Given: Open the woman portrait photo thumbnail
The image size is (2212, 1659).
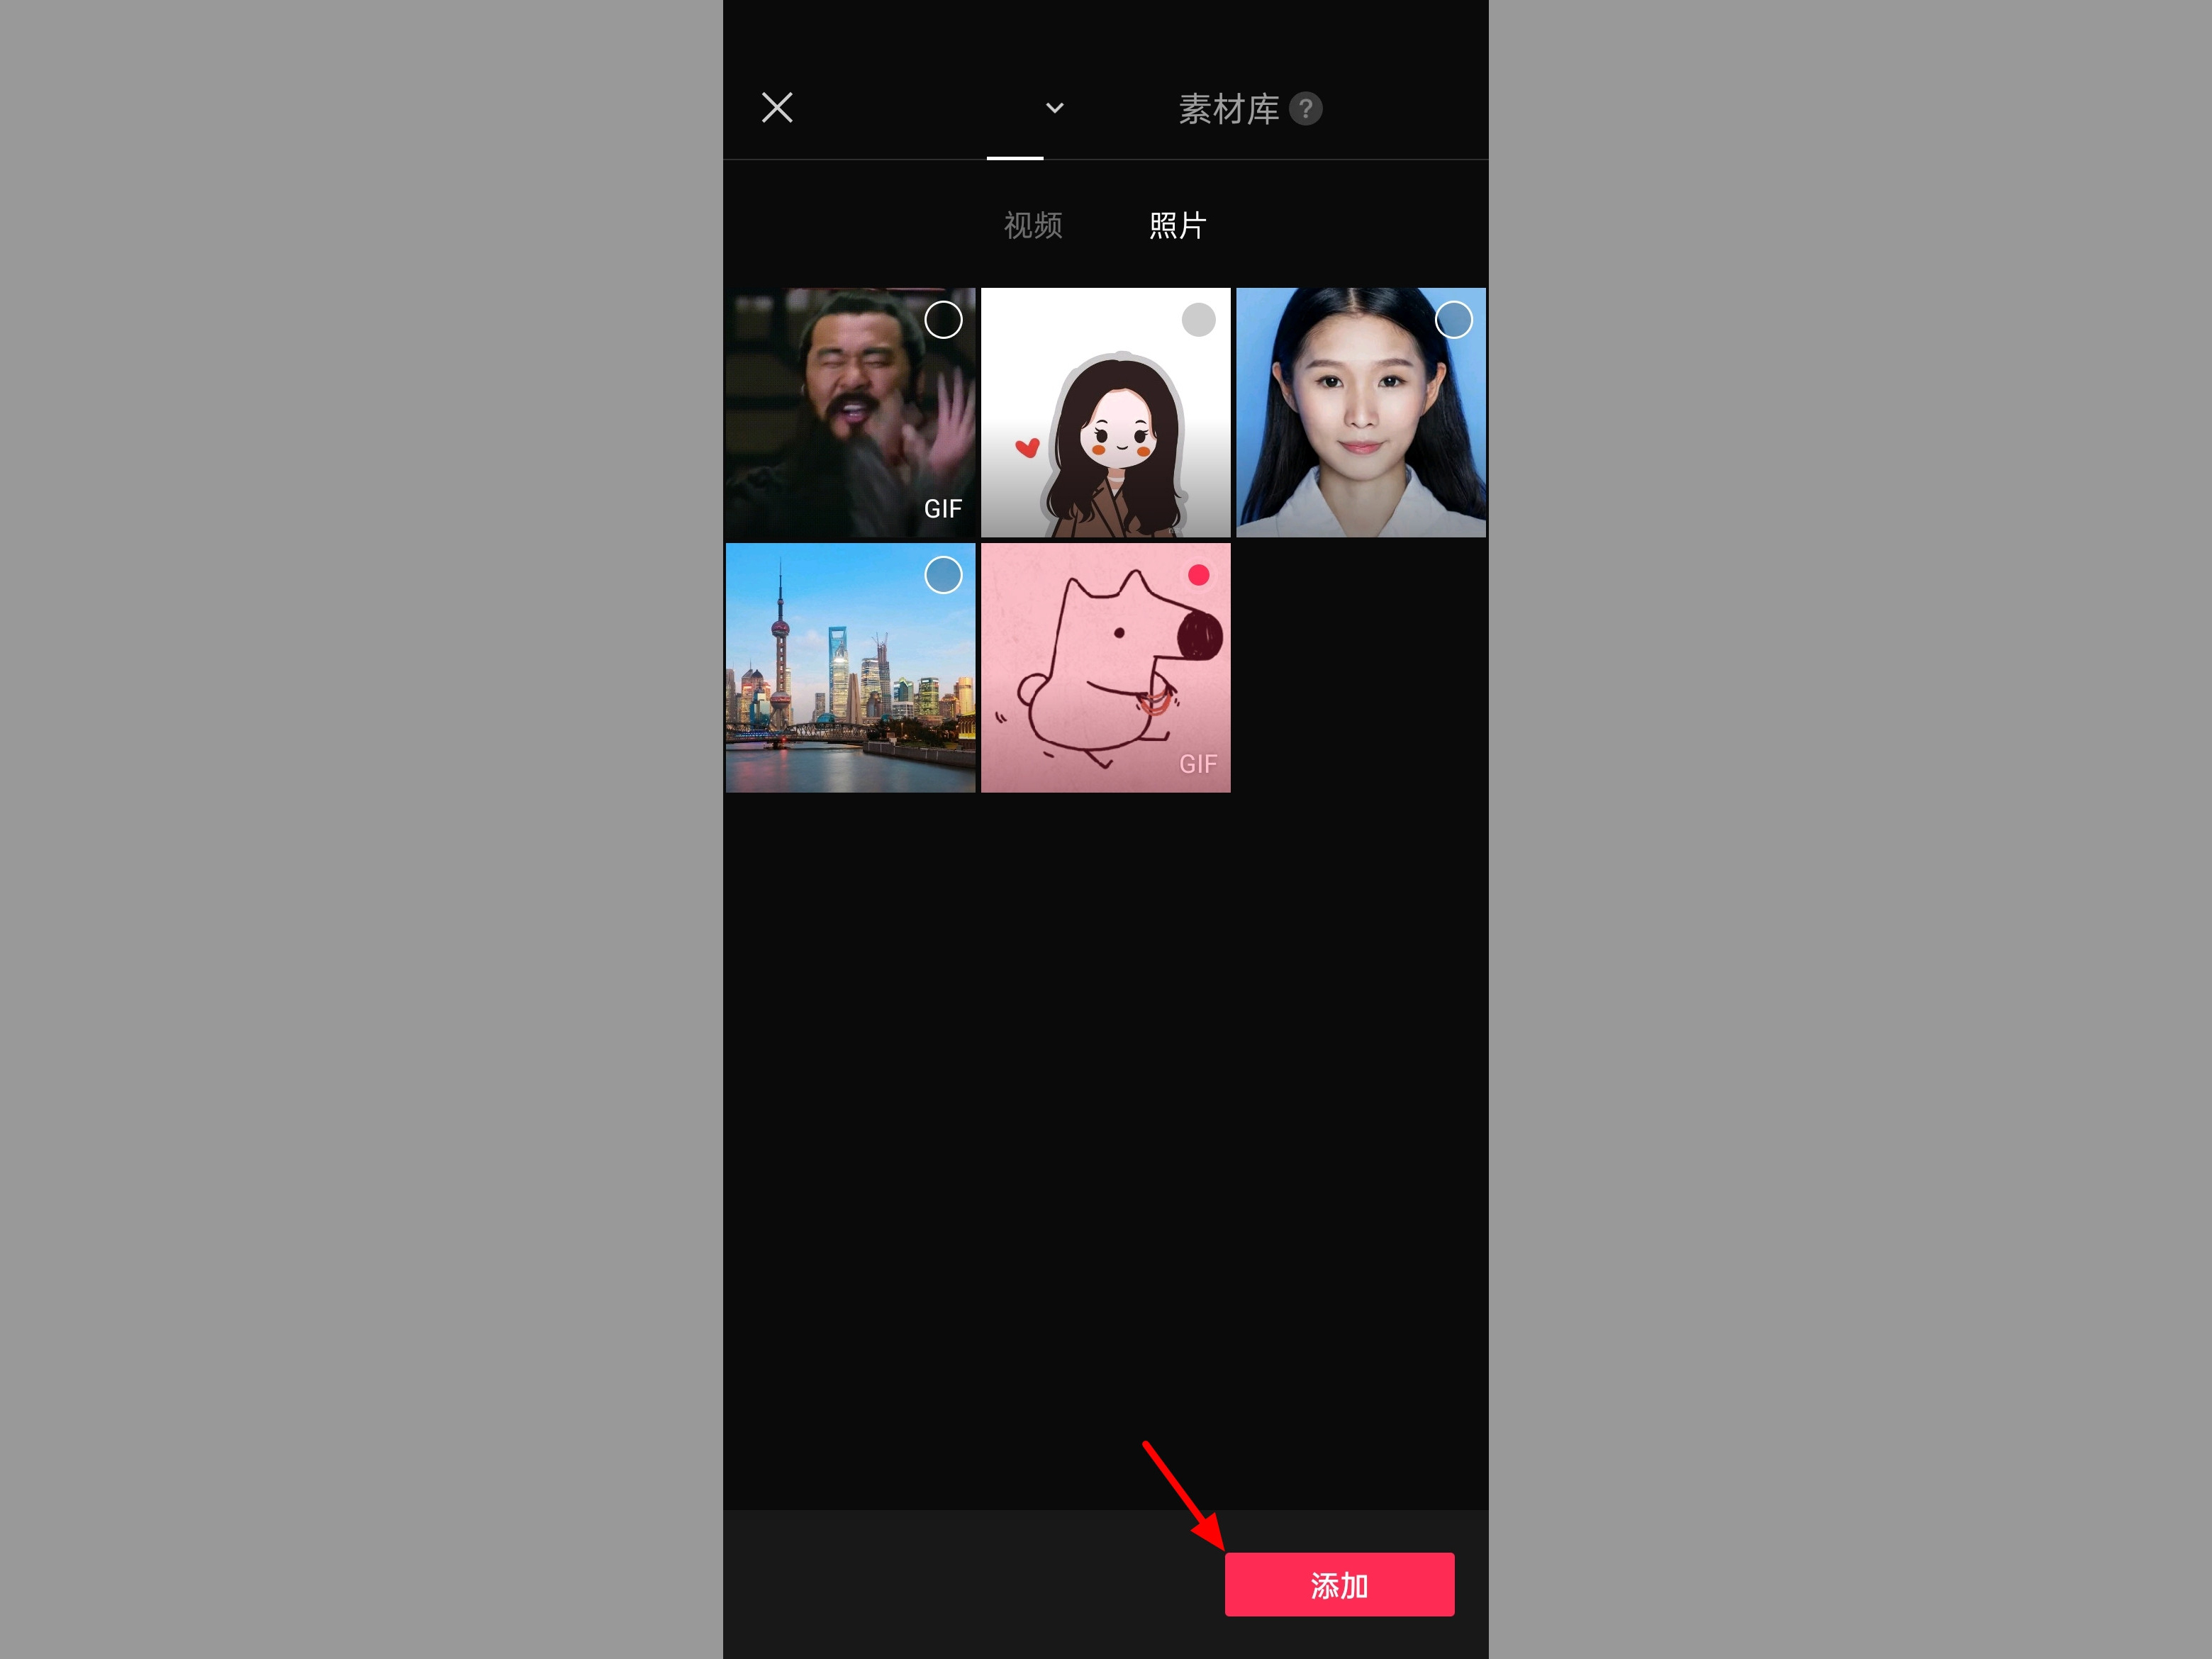Looking at the screenshot, I should point(1360,410).
